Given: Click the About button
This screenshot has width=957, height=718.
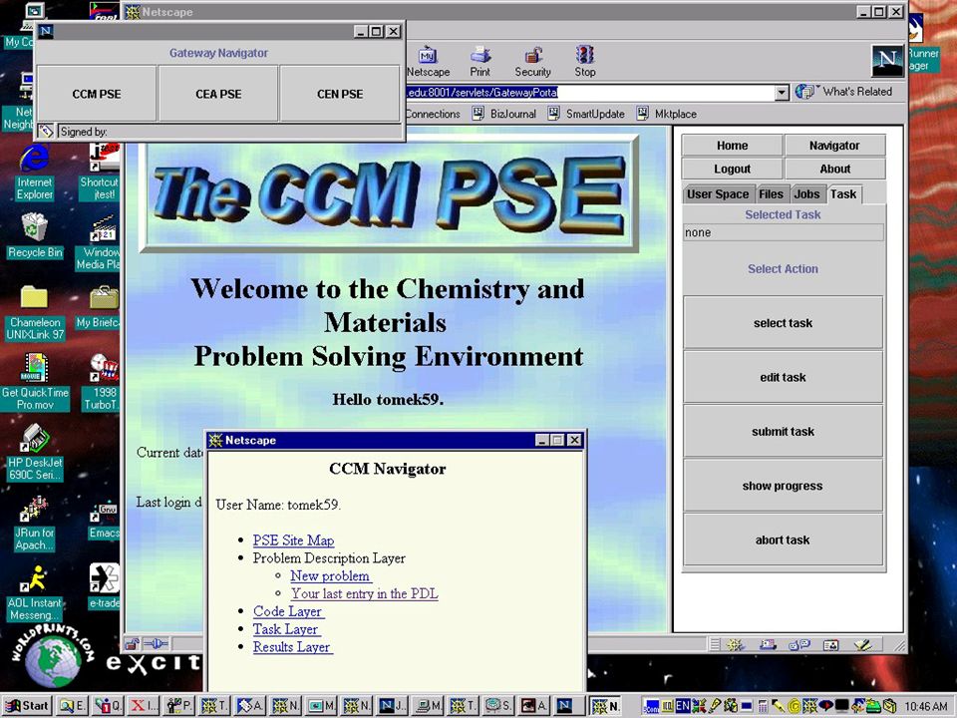Looking at the screenshot, I should (834, 169).
